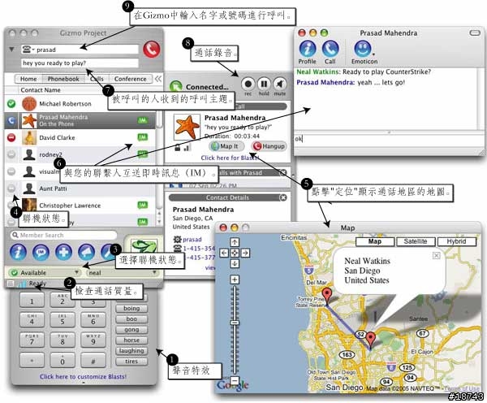Open Click here to customize Blasts link
487x403 pixels.
point(83,376)
